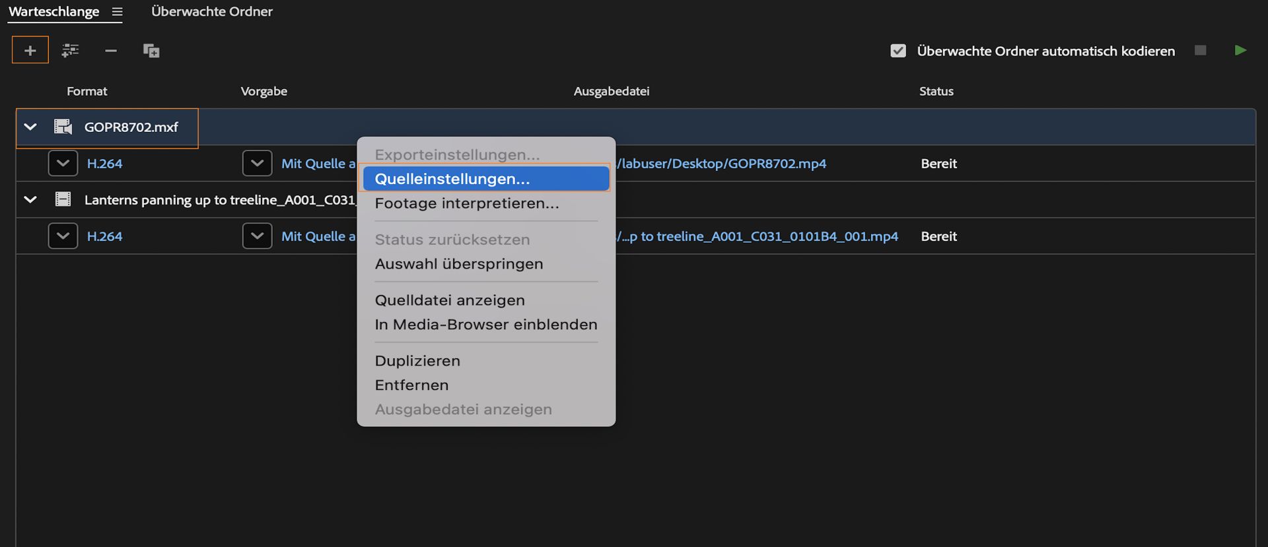
Task: Click the Remove minus icon
Action: [x=111, y=51]
